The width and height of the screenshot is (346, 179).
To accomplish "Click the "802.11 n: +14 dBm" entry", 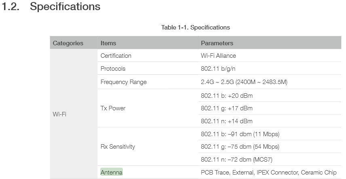I will click(x=227, y=121).
